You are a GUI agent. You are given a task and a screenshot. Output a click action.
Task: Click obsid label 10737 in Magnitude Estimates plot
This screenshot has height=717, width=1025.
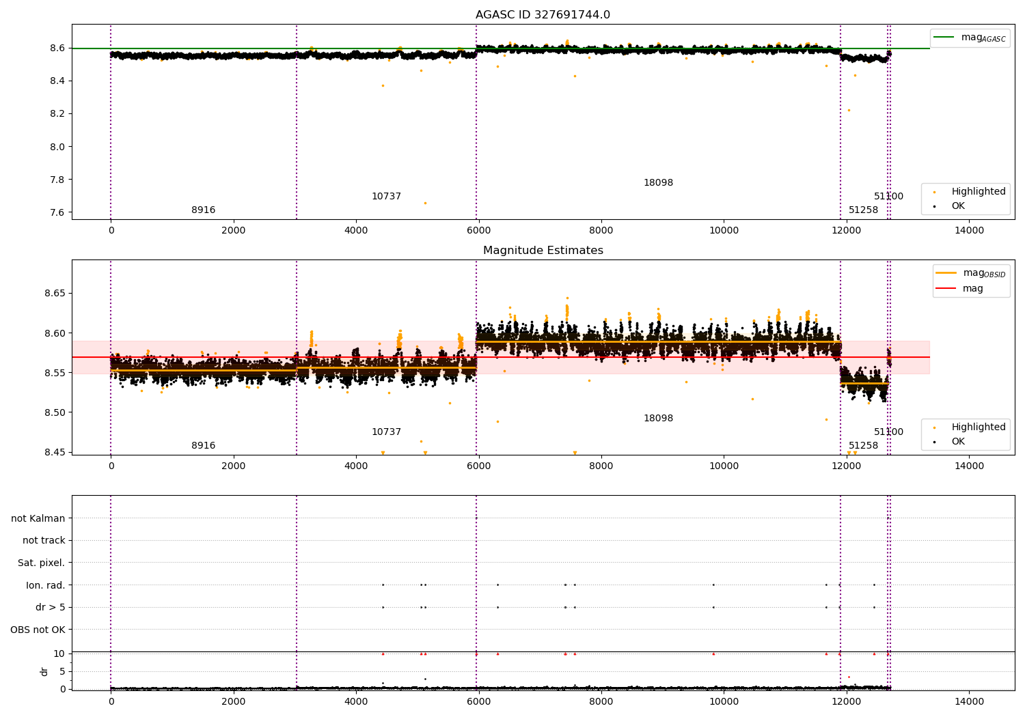pyautogui.click(x=386, y=432)
